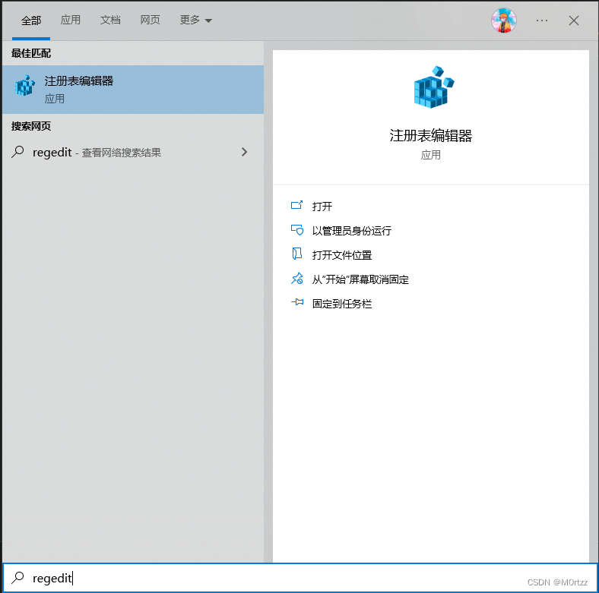Click the search box containing regedit
The height and width of the screenshot is (593, 599).
point(299,578)
